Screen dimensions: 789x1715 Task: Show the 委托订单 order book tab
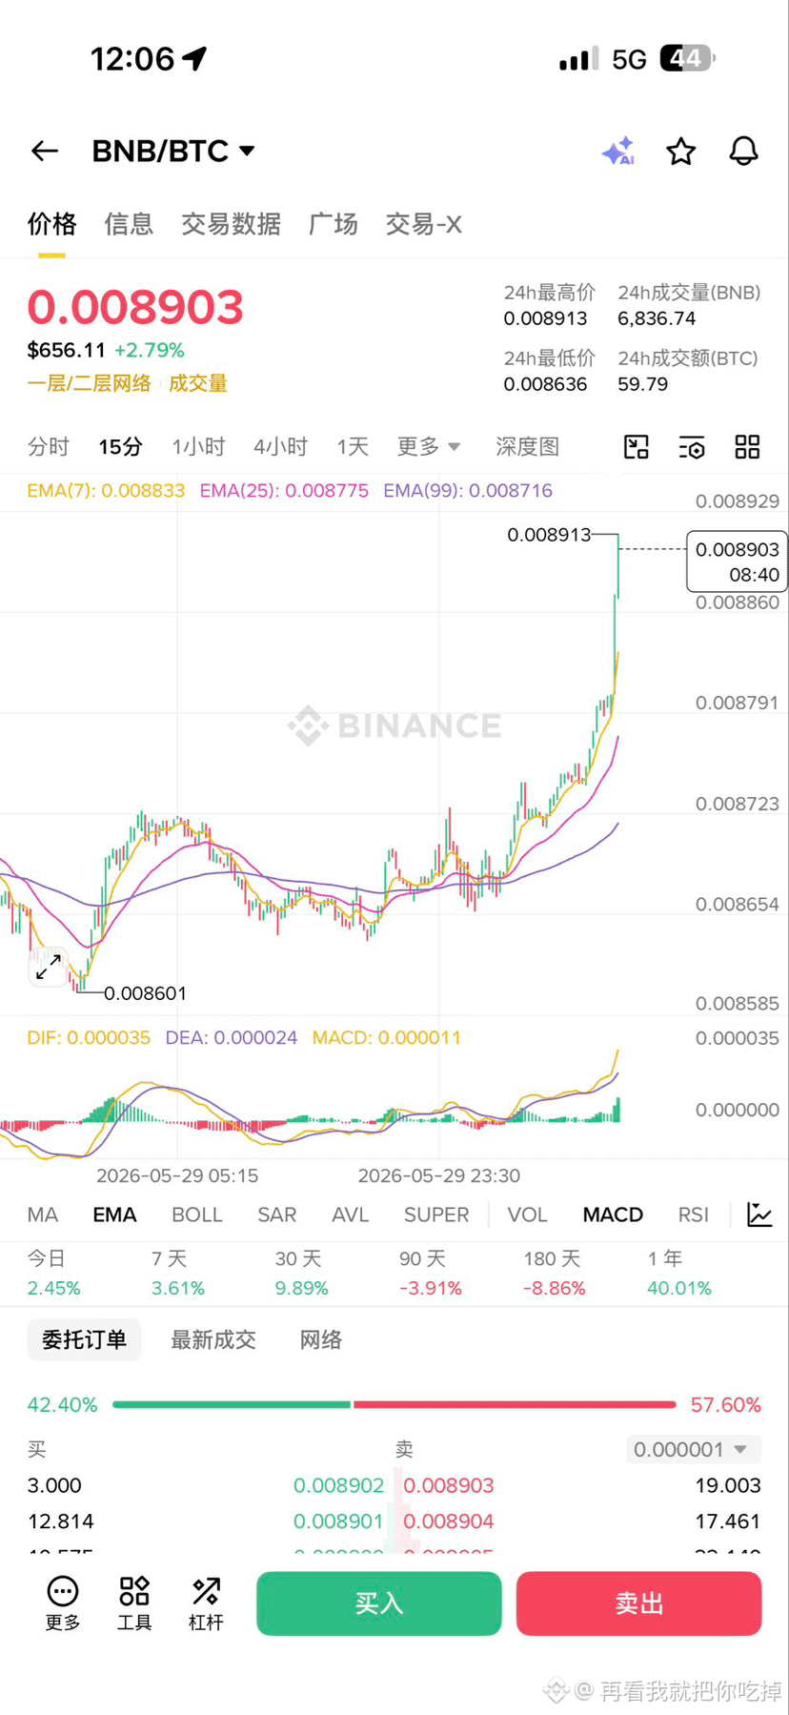click(x=84, y=1339)
